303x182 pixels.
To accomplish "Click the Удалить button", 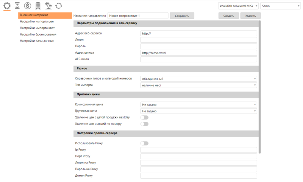I will (x=250, y=16).
